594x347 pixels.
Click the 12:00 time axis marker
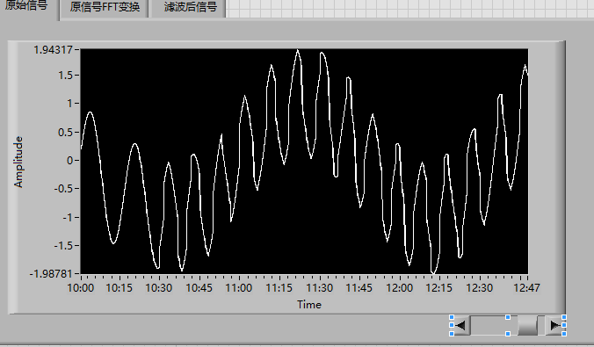tap(399, 288)
